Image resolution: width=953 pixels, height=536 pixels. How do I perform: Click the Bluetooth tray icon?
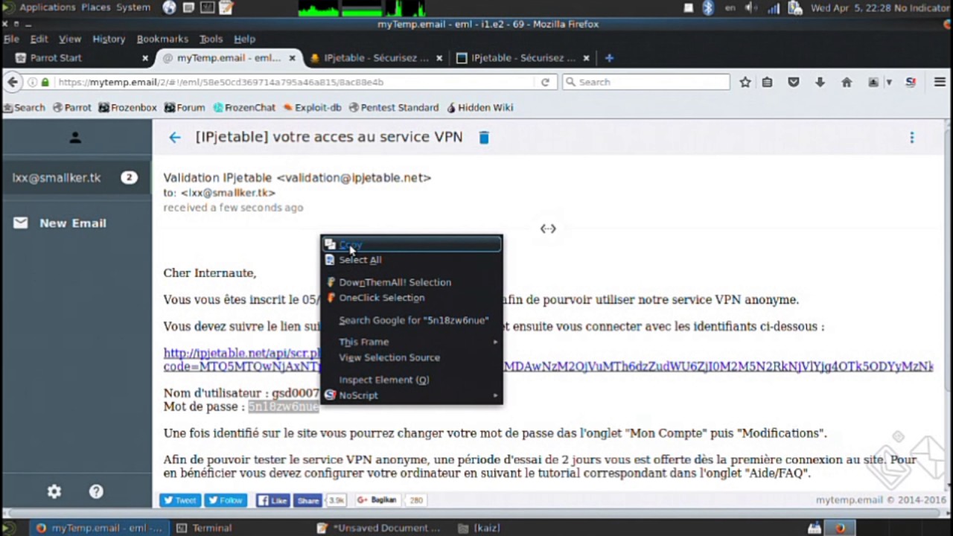point(708,7)
